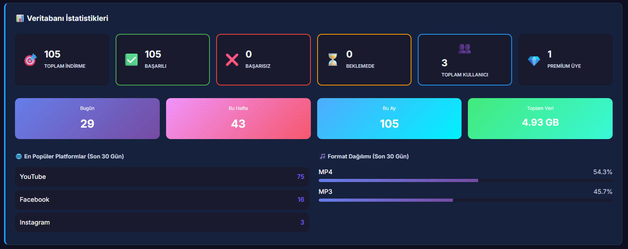The width and height of the screenshot is (628, 249).
Task: Open the Bu Ay stats card
Action: pyautogui.click(x=389, y=119)
